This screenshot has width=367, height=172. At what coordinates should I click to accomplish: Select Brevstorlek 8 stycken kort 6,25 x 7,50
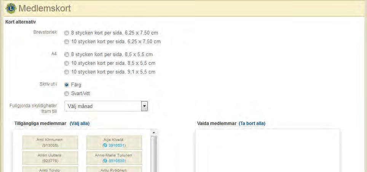(x=67, y=33)
